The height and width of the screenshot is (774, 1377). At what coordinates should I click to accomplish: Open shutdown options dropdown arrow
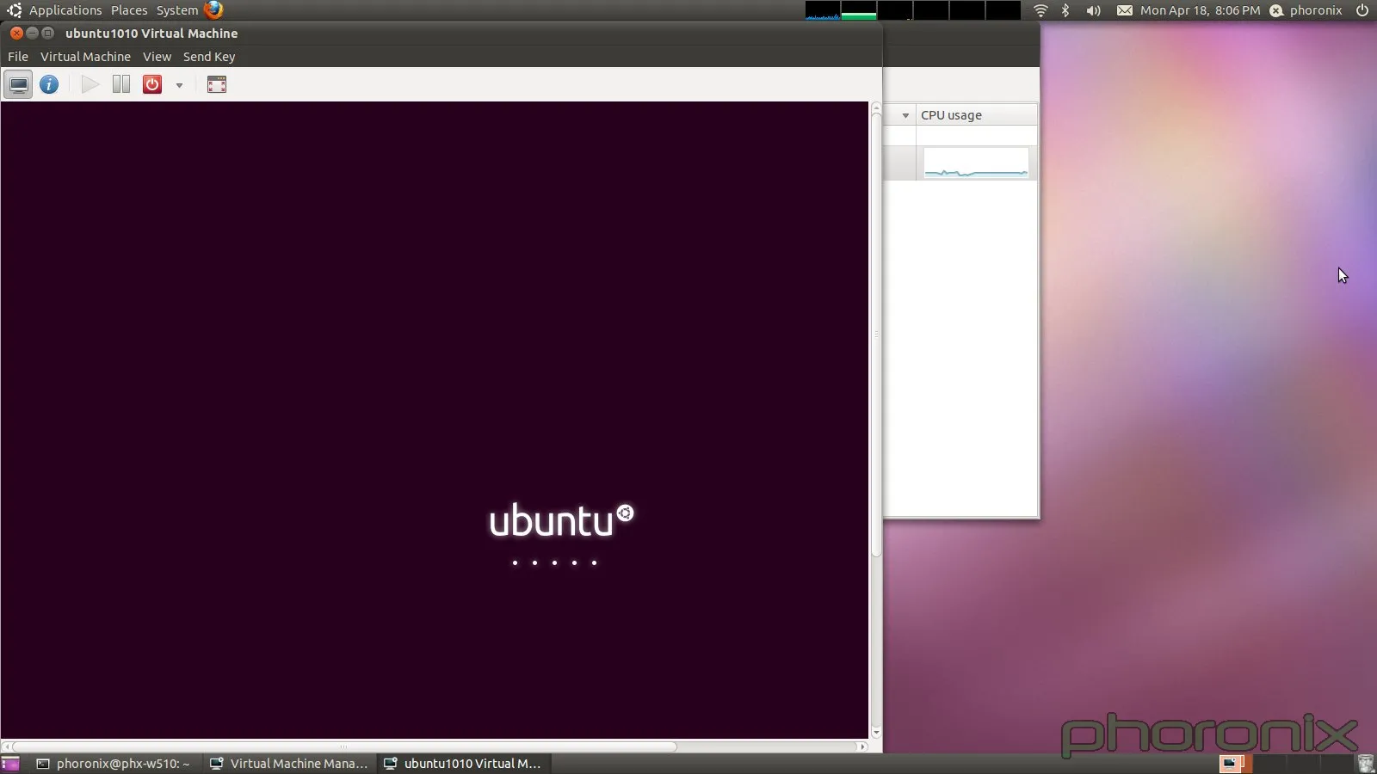tap(179, 85)
